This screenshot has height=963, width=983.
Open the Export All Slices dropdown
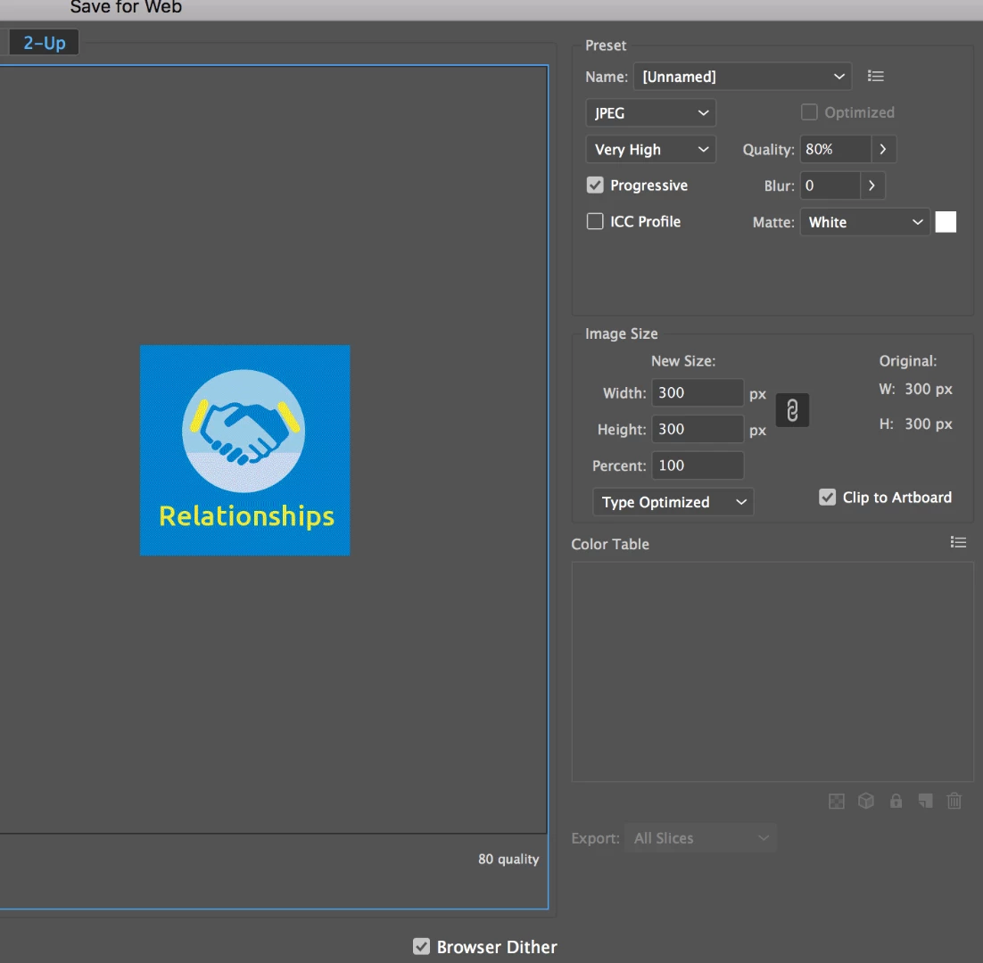700,837
